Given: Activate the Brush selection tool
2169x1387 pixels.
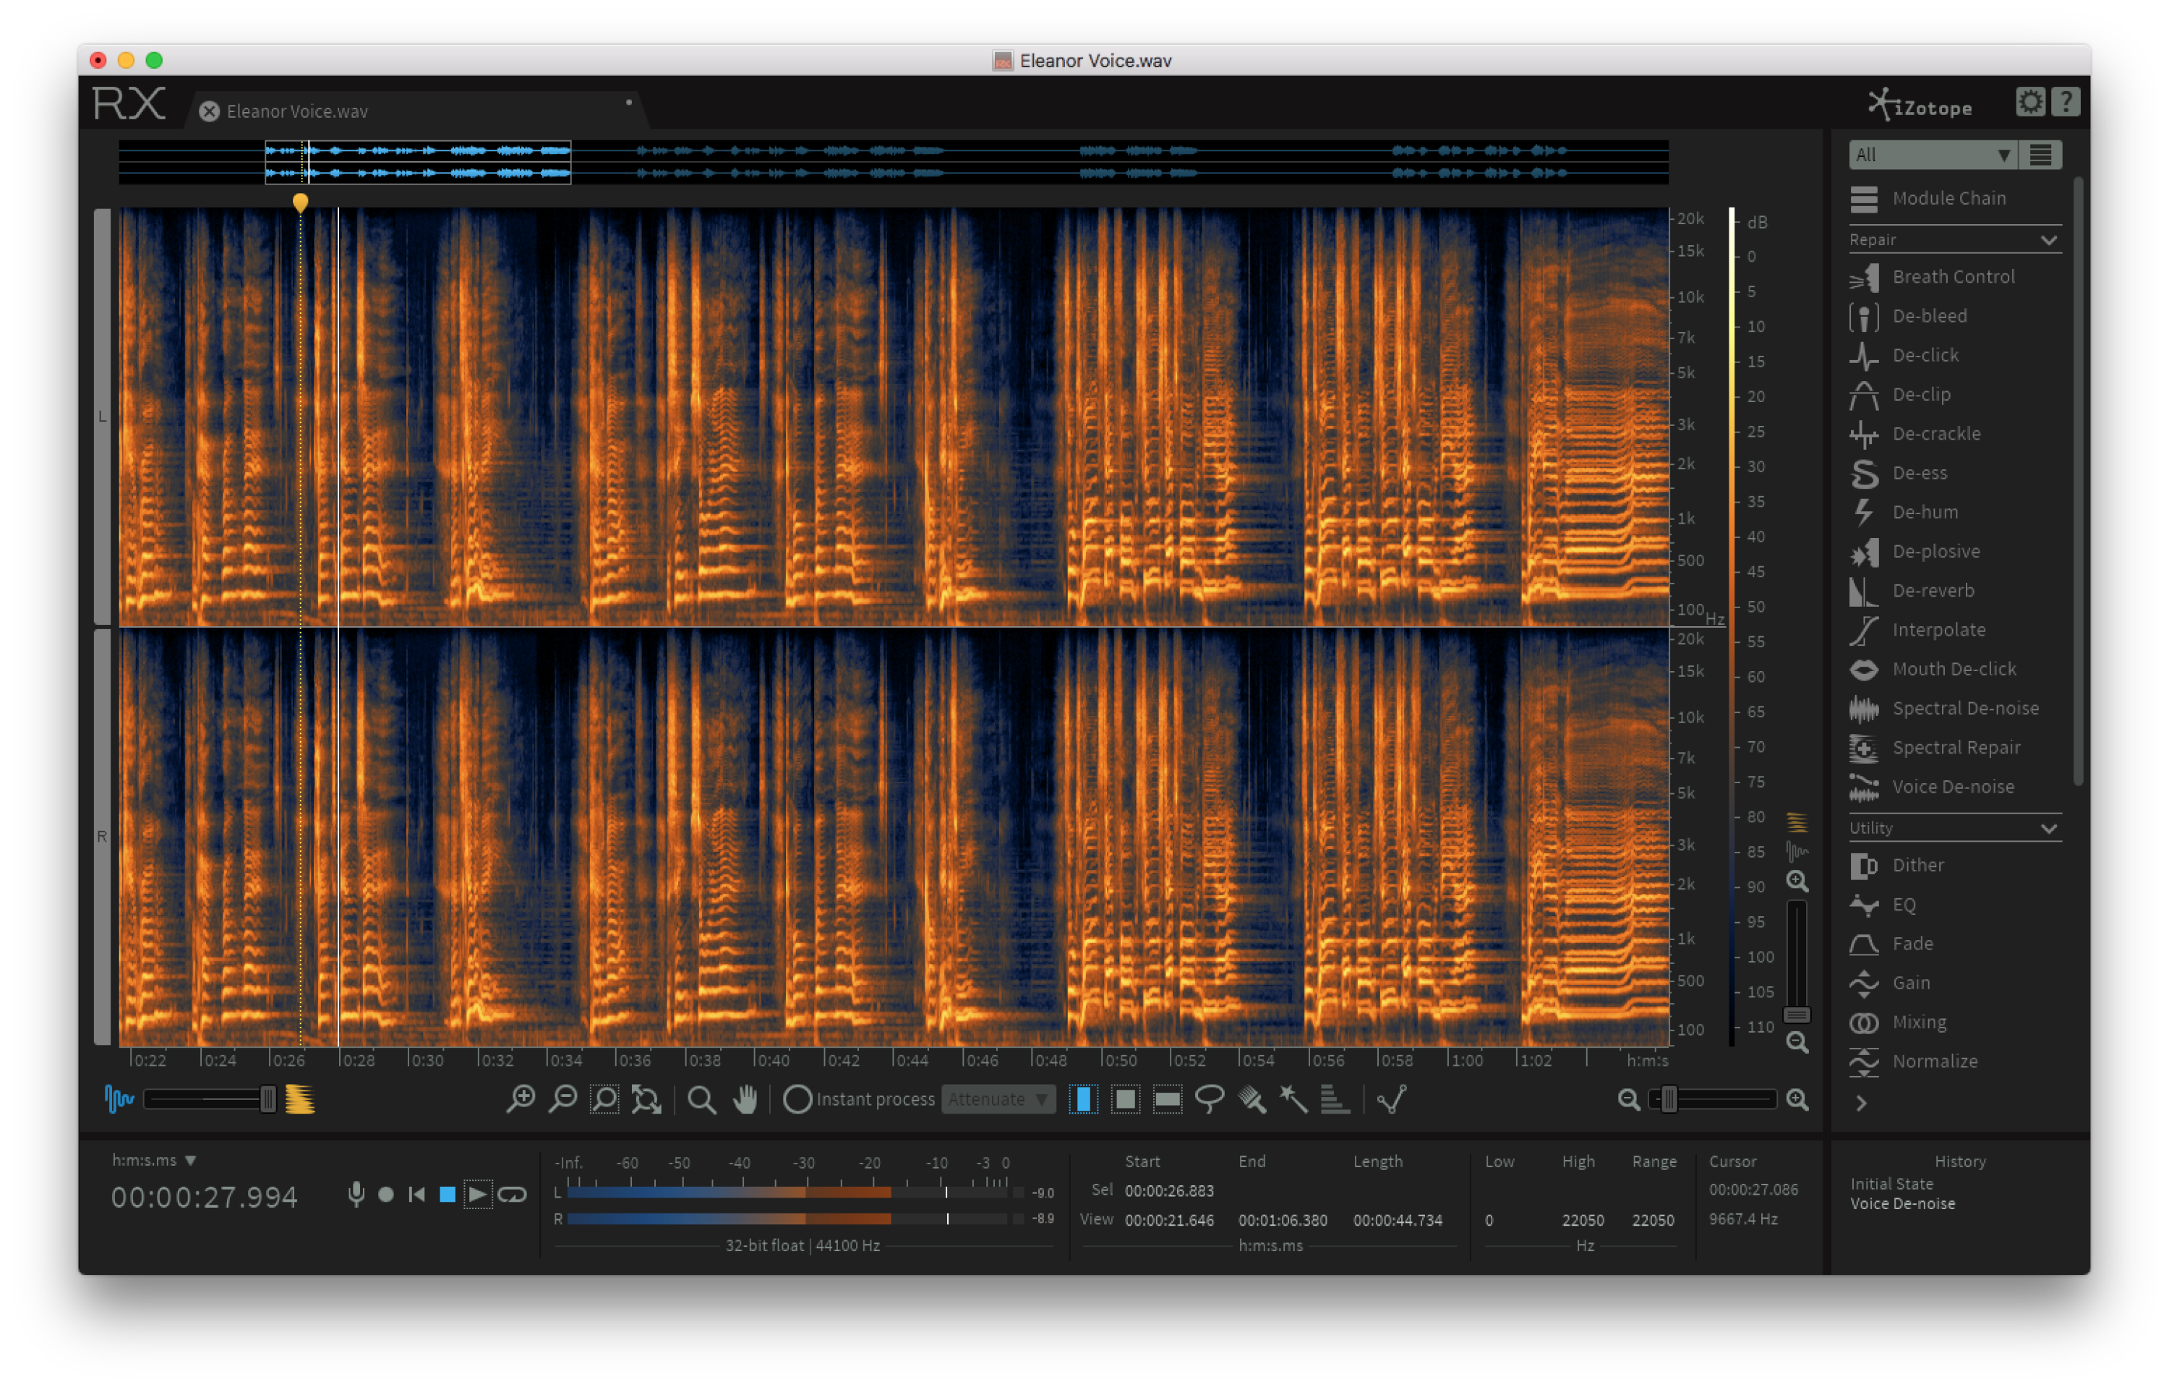Looking at the screenshot, I should [x=1252, y=1098].
